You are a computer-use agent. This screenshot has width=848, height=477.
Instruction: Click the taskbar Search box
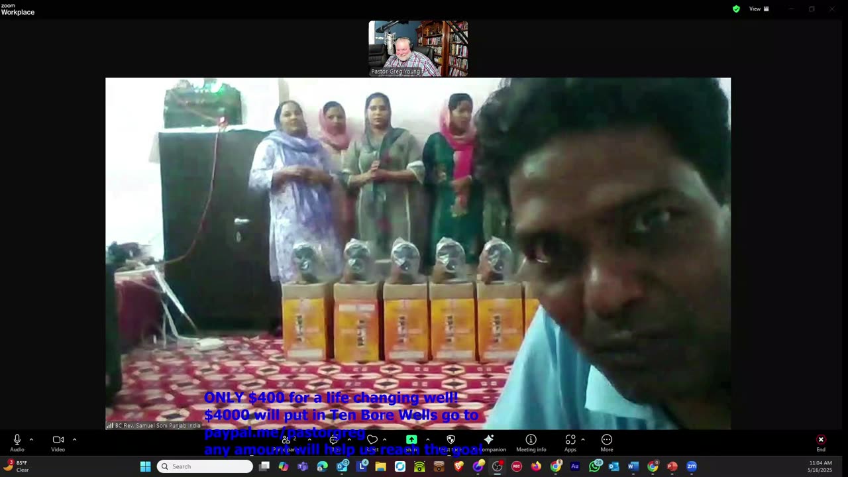point(205,466)
